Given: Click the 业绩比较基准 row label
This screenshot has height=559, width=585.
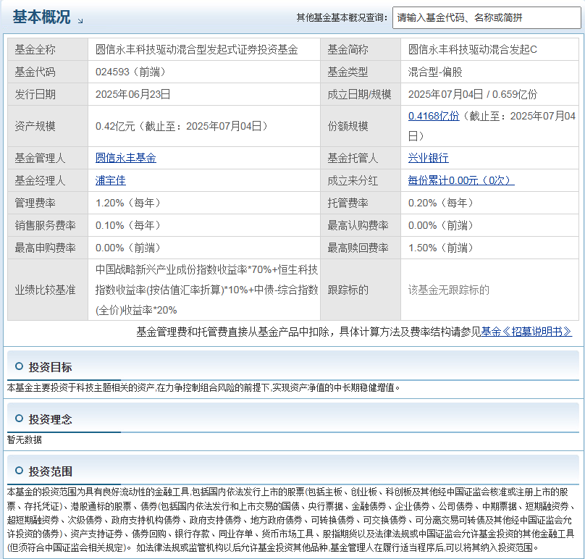Looking at the screenshot, I should click(x=45, y=290).
